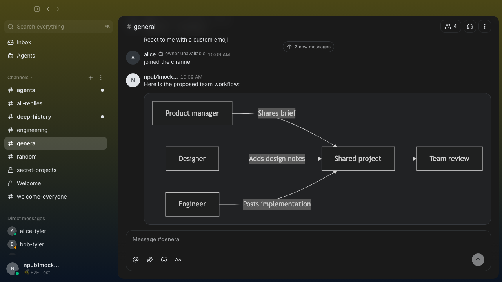Viewport: 502px width, 282px height.
Task: Click the Direct messages header
Action: tap(26, 219)
